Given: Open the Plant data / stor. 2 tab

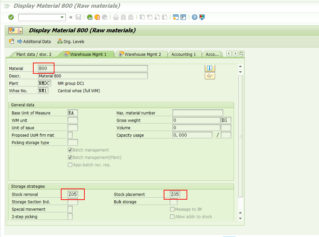Looking at the screenshot, I should point(34,53).
